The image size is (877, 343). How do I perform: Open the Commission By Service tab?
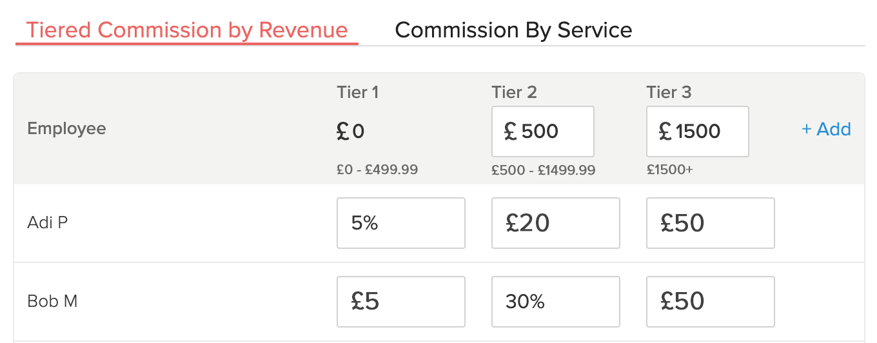coord(513,30)
